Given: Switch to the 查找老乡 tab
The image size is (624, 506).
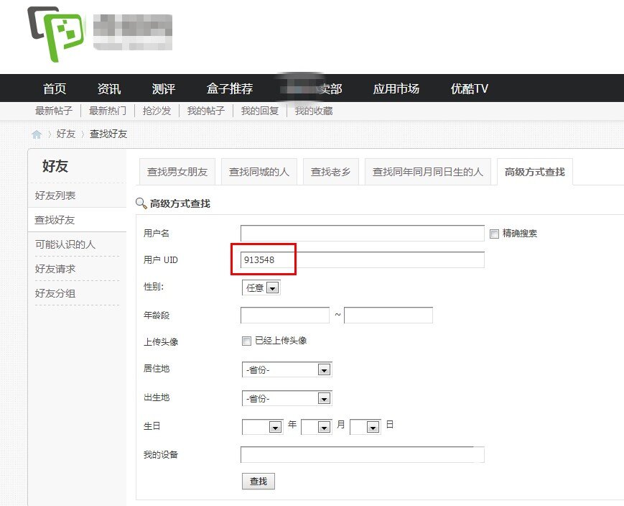Looking at the screenshot, I should [x=331, y=171].
